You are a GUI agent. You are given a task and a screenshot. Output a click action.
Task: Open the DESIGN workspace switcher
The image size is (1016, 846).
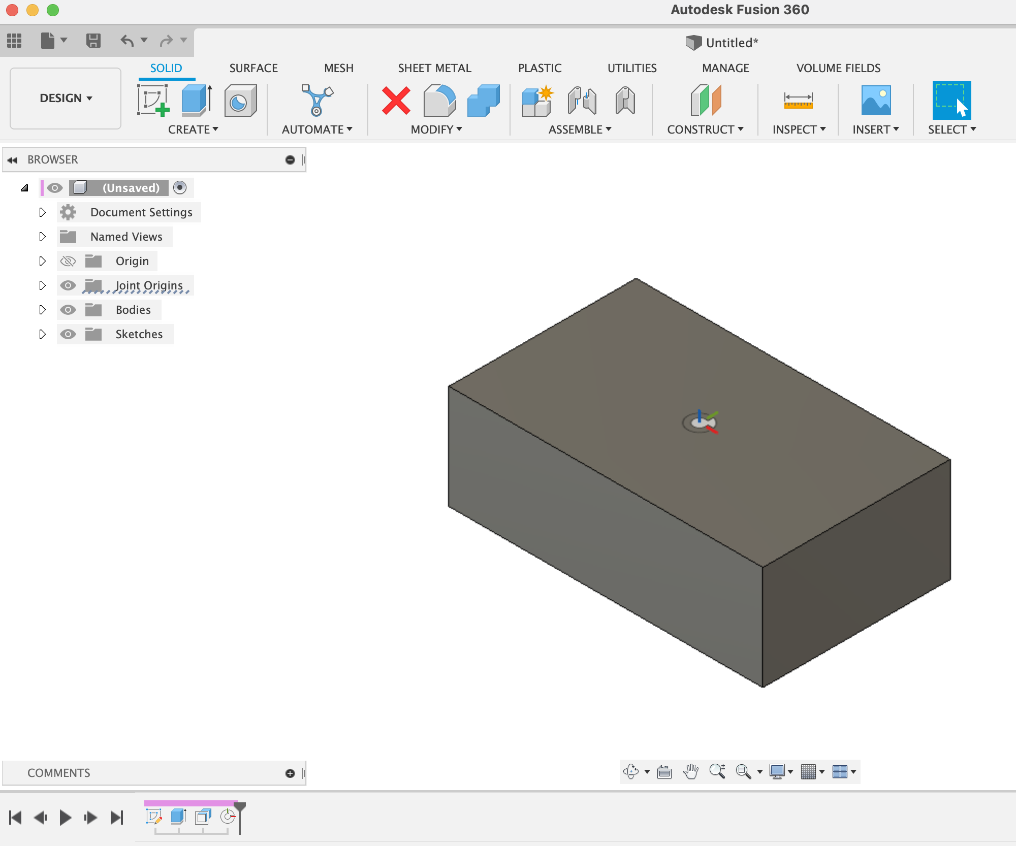pyautogui.click(x=65, y=98)
